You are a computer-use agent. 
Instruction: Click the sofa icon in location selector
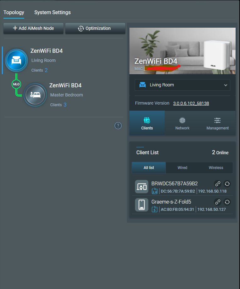pos(143,85)
